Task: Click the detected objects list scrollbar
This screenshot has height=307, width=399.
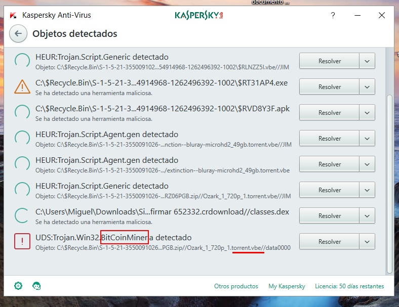Action: 389,184
